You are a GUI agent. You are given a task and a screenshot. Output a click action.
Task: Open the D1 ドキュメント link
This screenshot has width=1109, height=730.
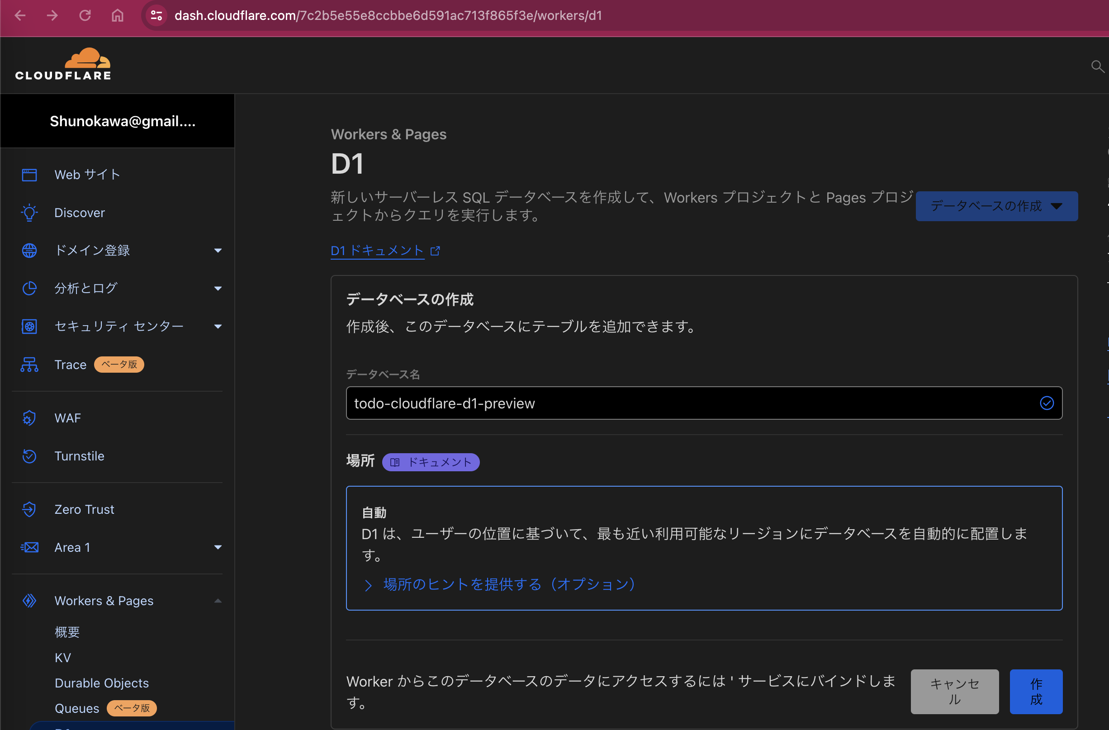click(378, 251)
